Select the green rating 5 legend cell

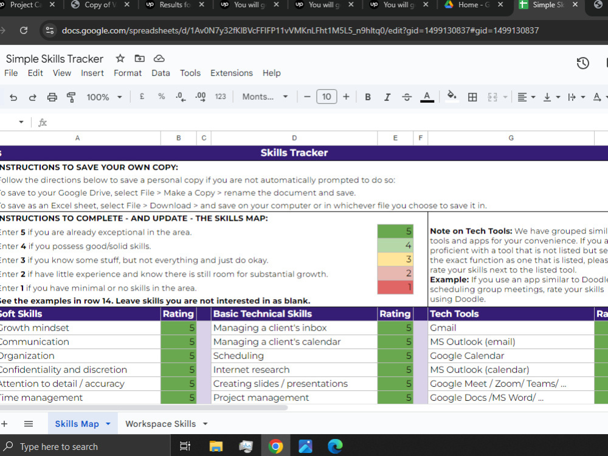point(395,232)
